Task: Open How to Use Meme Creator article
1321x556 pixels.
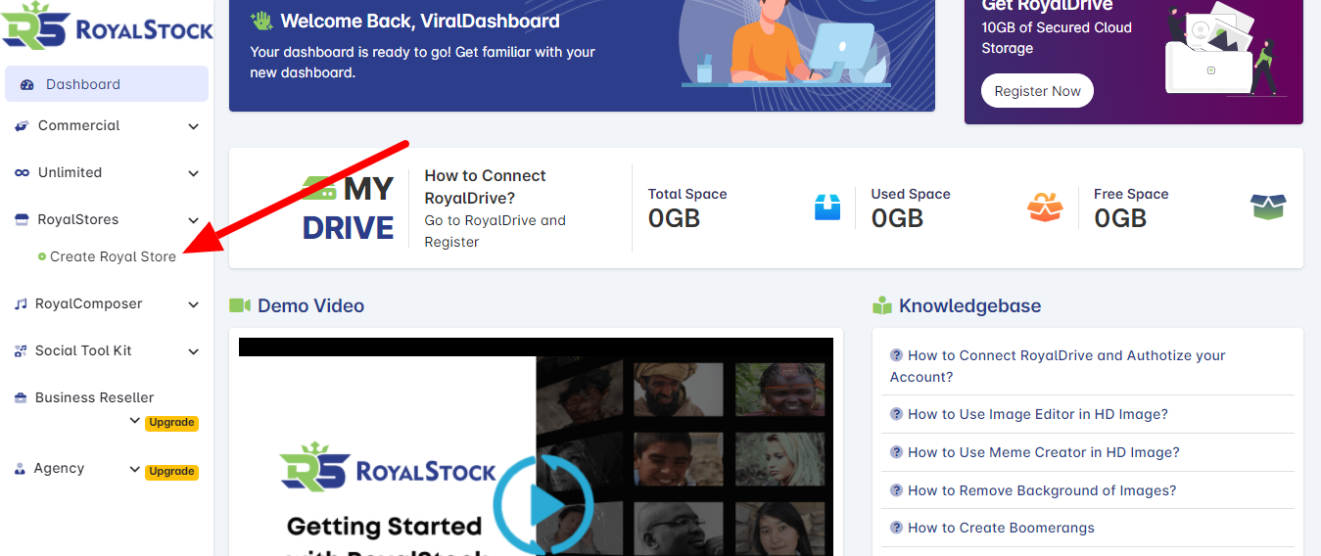Action: 1044,452
